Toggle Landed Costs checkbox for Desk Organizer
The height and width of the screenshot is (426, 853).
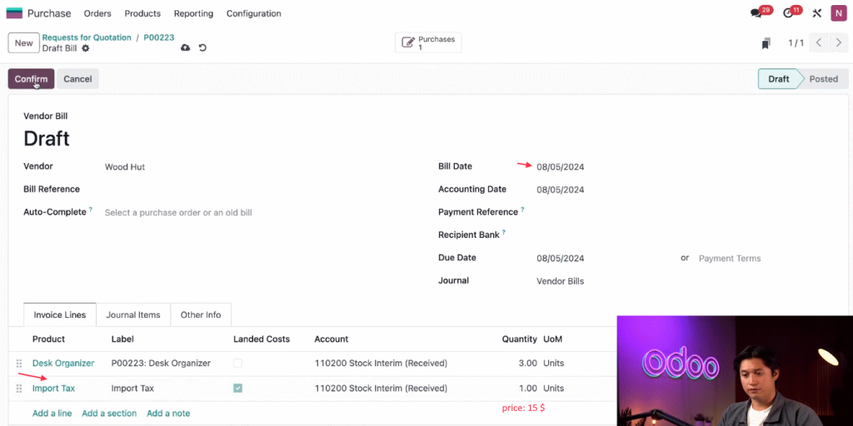pyautogui.click(x=237, y=363)
